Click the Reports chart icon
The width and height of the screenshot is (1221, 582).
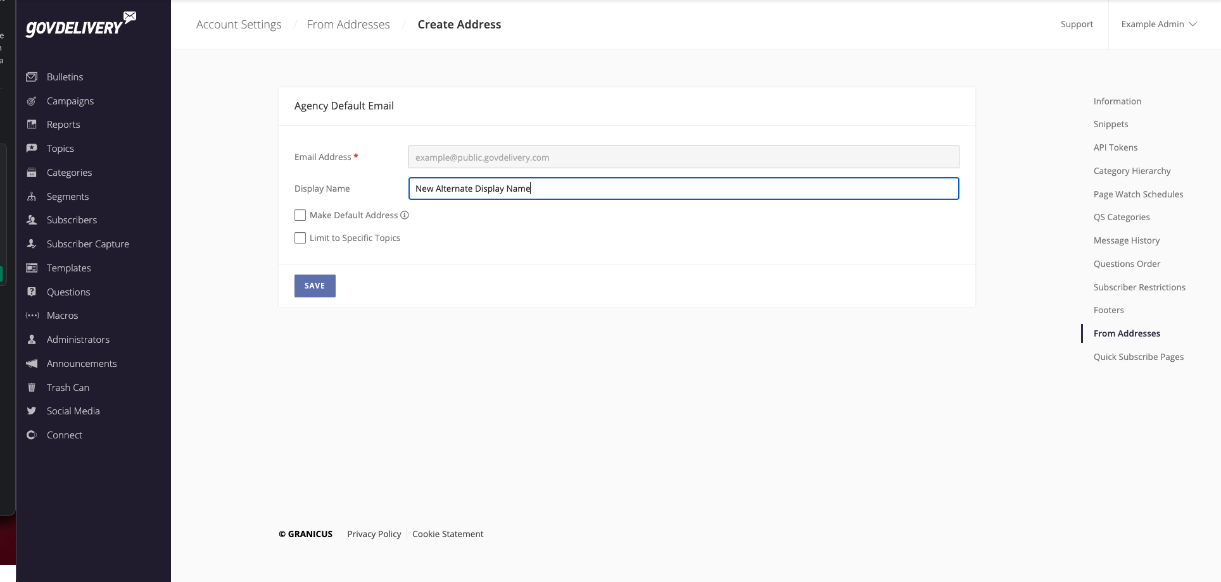click(32, 124)
